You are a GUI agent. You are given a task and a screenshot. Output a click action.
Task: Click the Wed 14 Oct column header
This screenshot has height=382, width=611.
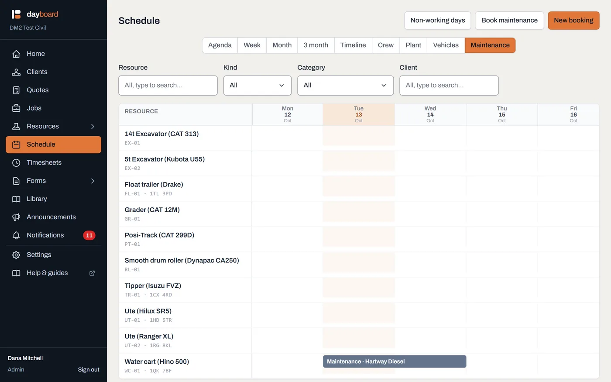pyautogui.click(x=430, y=114)
